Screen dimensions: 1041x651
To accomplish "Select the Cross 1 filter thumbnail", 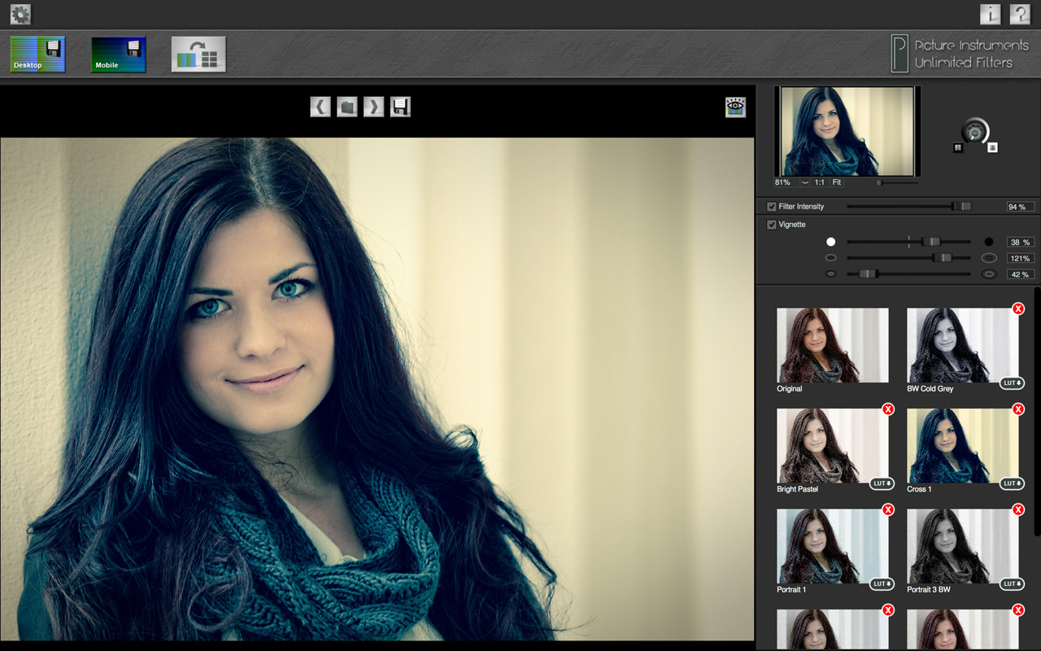I will point(962,446).
